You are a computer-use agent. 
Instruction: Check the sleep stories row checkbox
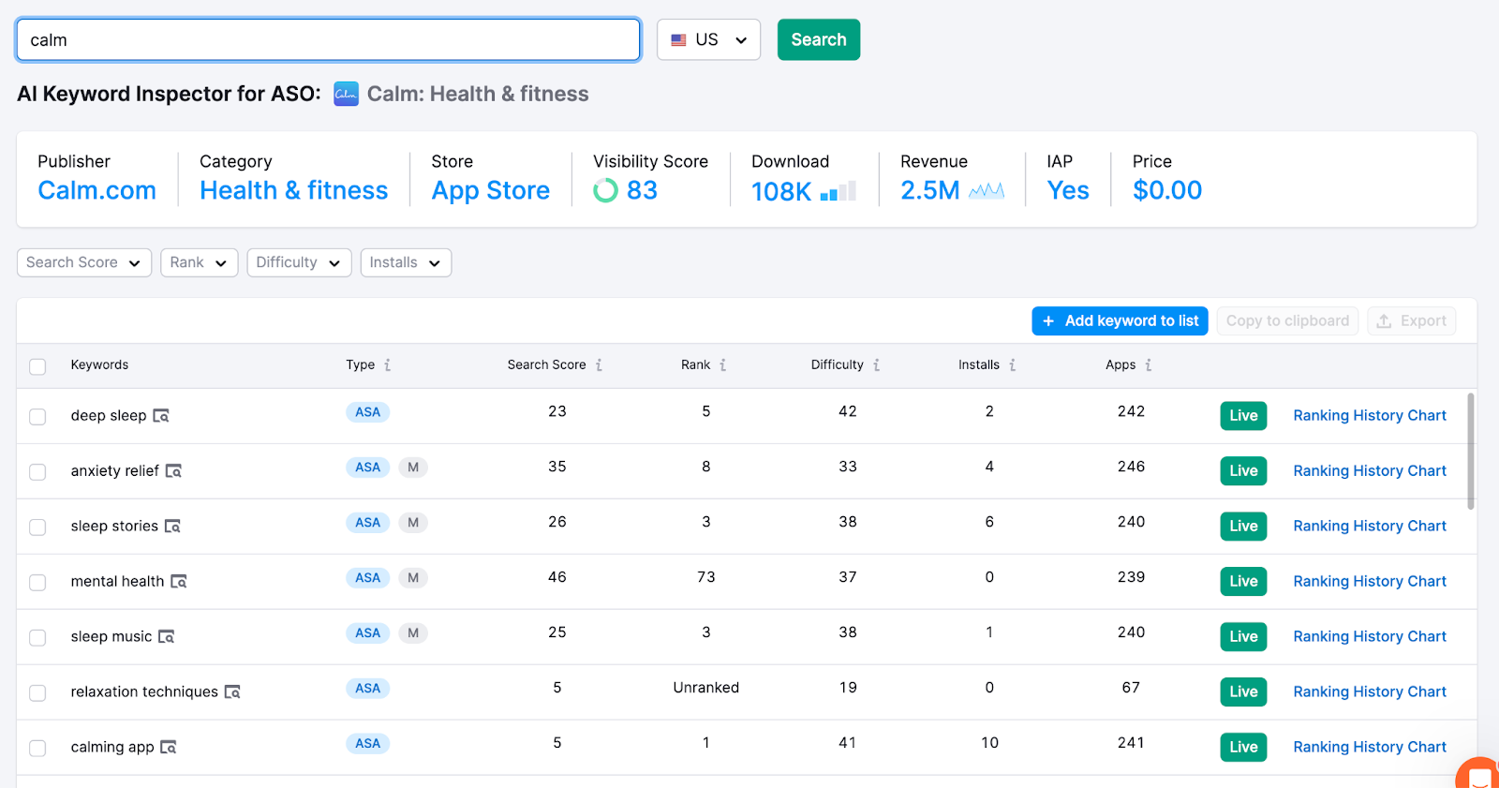[x=37, y=528]
